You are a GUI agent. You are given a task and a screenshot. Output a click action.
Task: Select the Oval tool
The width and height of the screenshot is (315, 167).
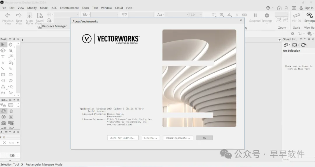(x=11, y=81)
